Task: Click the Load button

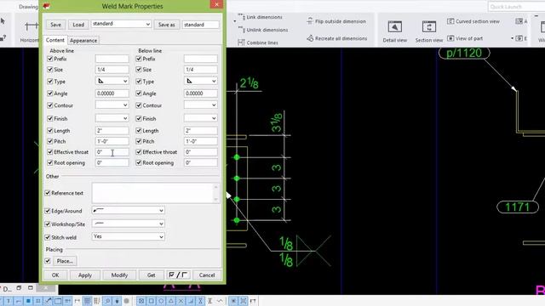Action: coord(78,25)
